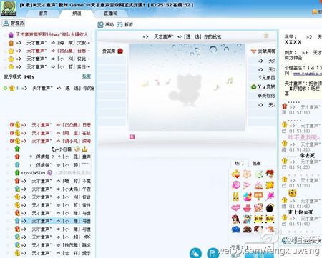Click red gift icon beside 贵宾席
This screenshot has width=322, height=258.
[120, 51]
